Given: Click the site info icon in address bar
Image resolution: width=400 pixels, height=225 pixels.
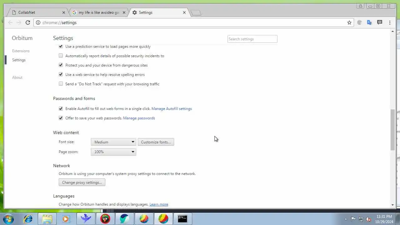Looking at the screenshot, I should (38, 22).
